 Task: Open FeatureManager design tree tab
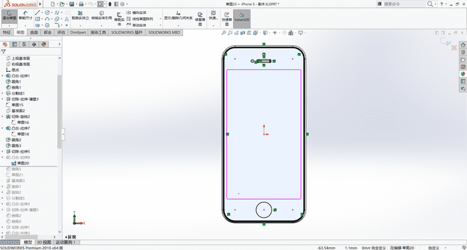tap(5, 44)
